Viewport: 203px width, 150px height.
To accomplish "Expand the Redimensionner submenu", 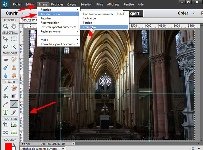I will tap(59, 31).
